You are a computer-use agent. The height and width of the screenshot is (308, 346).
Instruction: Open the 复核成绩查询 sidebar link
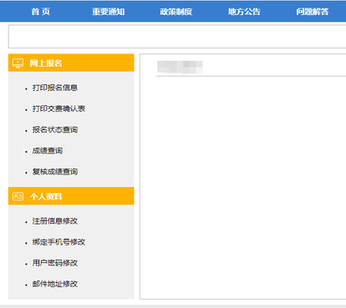tap(55, 172)
